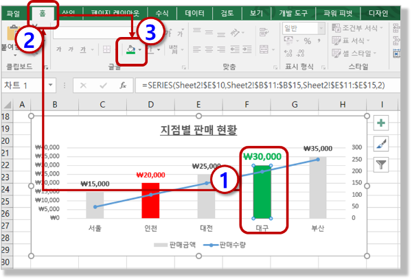The width and height of the screenshot is (412, 279).
Task: Open the merge cells dropdown arrow
Action: [x=273, y=49]
